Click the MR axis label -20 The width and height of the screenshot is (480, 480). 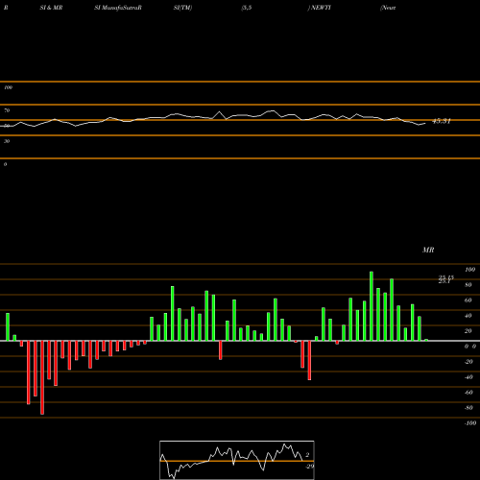pyautogui.click(x=468, y=362)
